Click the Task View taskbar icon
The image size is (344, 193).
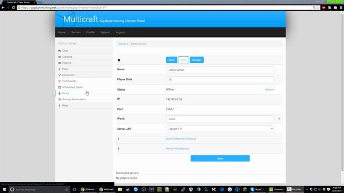tap(75, 189)
